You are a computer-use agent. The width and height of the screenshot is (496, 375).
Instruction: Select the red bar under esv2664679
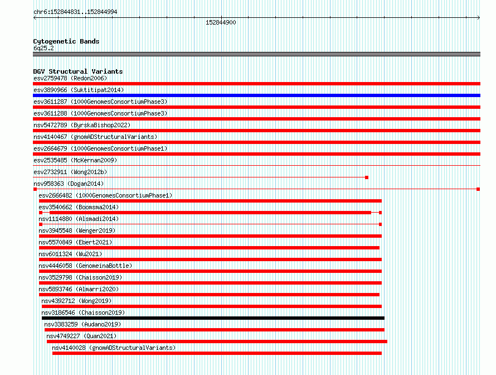click(256, 154)
